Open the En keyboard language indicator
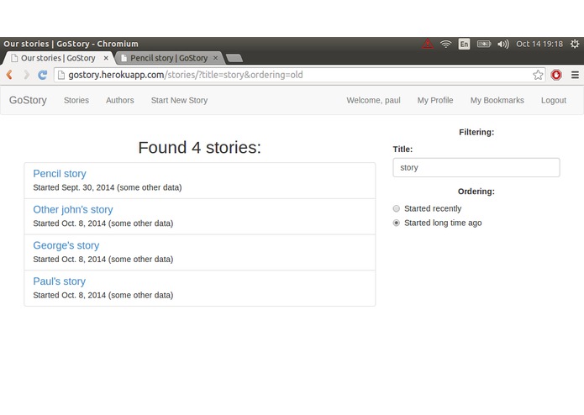 click(x=464, y=44)
